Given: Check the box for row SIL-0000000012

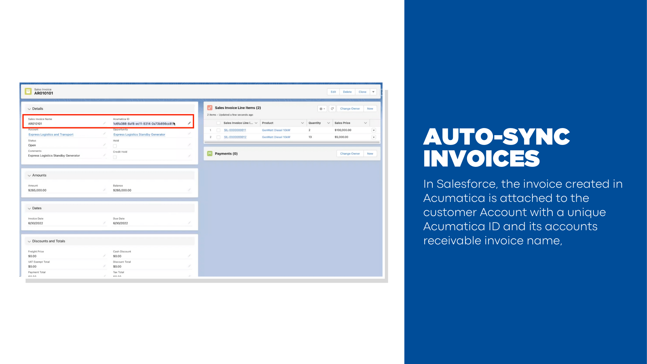Looking at the screenshot, I should (218, 137).
